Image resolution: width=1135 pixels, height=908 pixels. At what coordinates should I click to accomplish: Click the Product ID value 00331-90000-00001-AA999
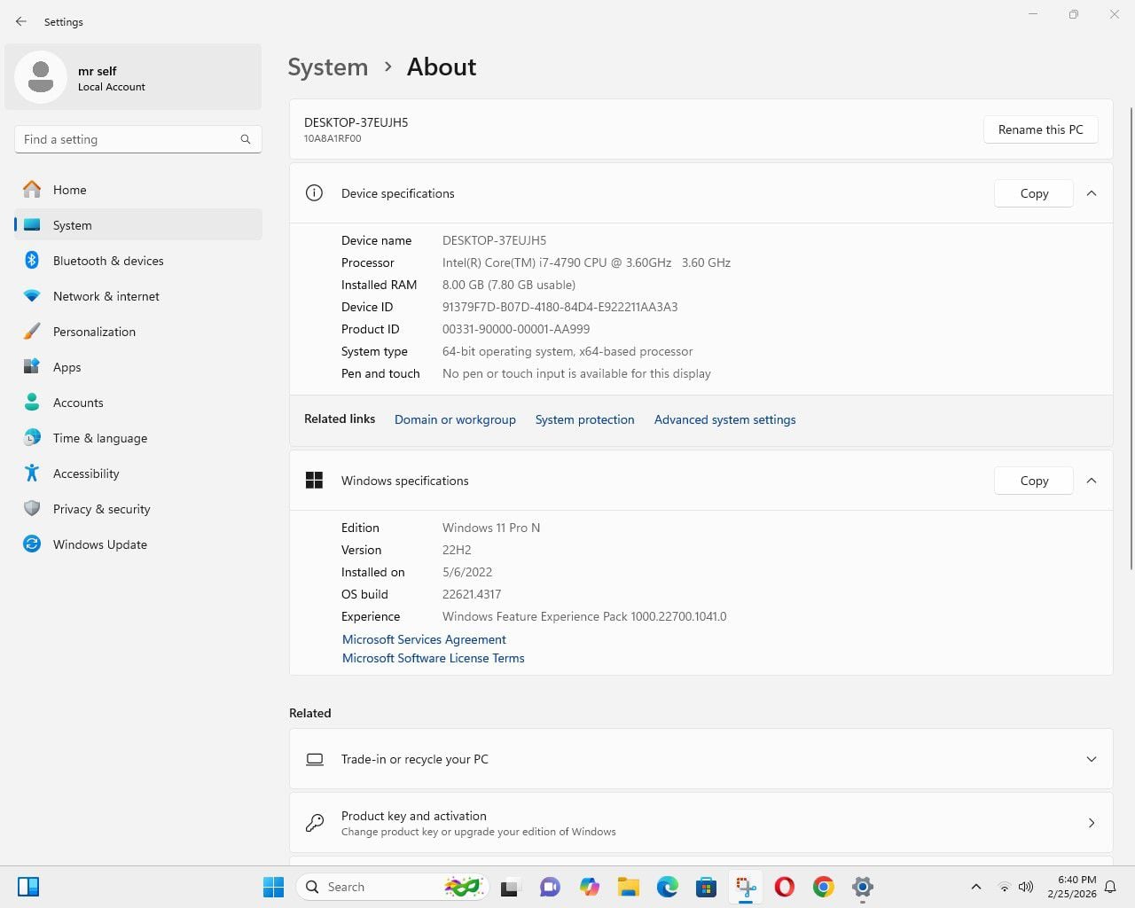point(516,329)
